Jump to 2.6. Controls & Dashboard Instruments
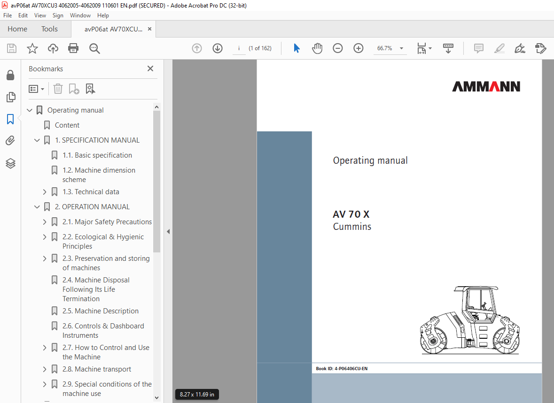The image size is (554, 403). 103,331
